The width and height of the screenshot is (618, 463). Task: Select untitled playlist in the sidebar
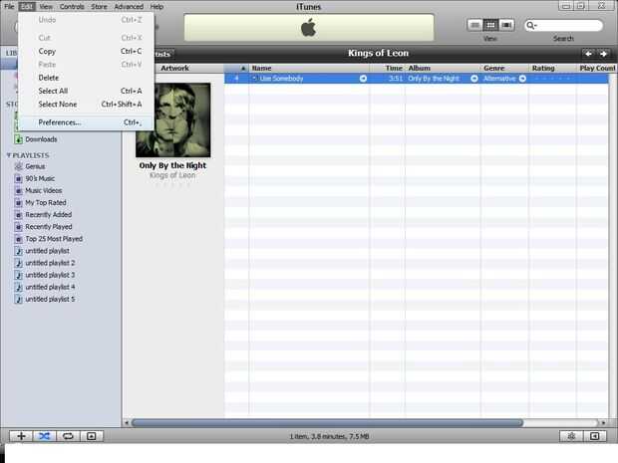tap(47, 251)
